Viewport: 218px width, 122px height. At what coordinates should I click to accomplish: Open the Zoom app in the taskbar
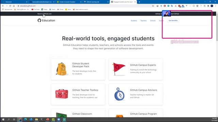click(59, 119)
